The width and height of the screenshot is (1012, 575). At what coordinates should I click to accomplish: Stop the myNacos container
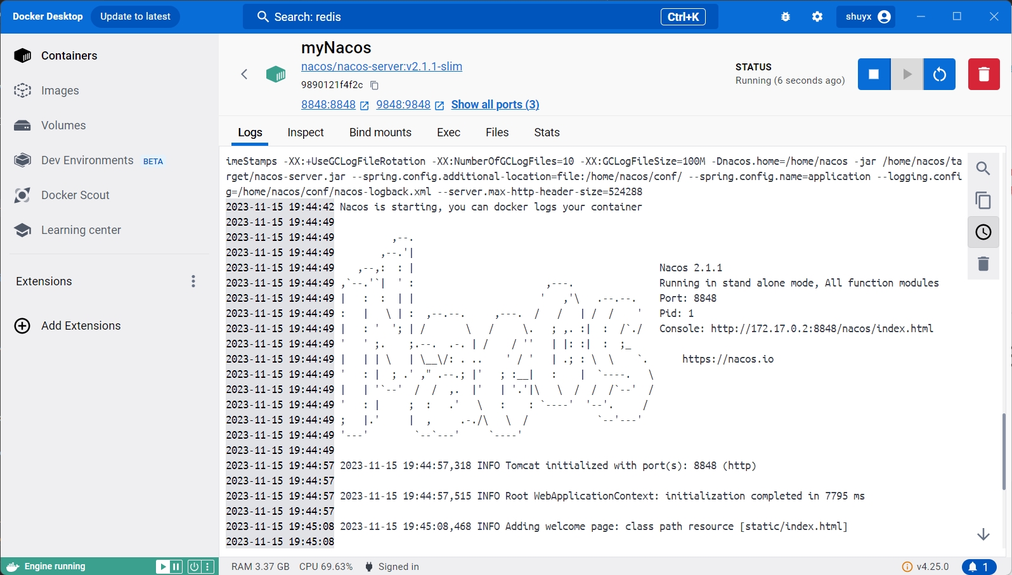[x=874, y=74]
